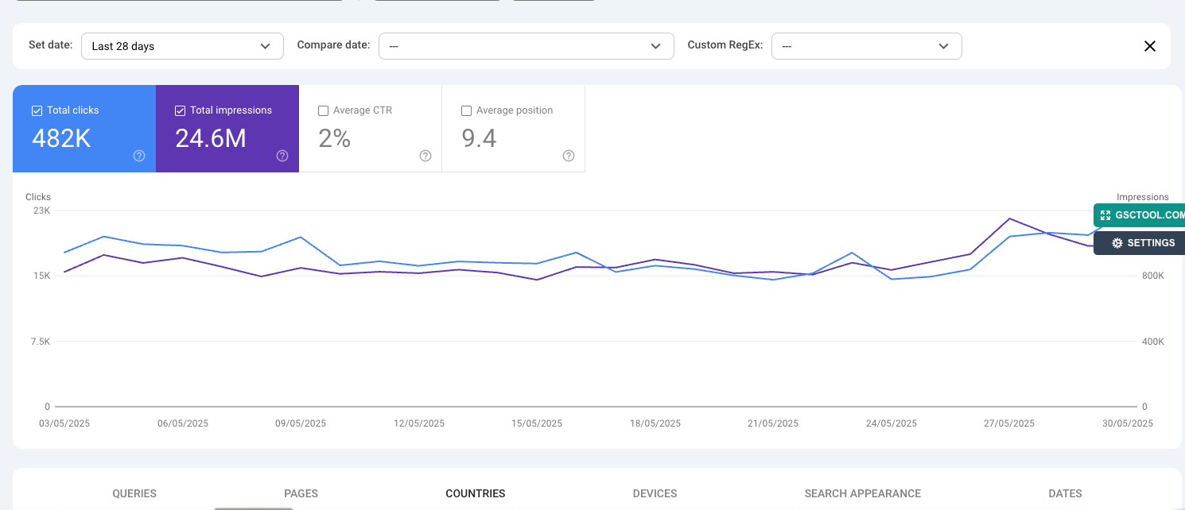Click help icon on Average position card
Image resolution: width=1185 pixels, height=510 pixels.
pos(569,156)
